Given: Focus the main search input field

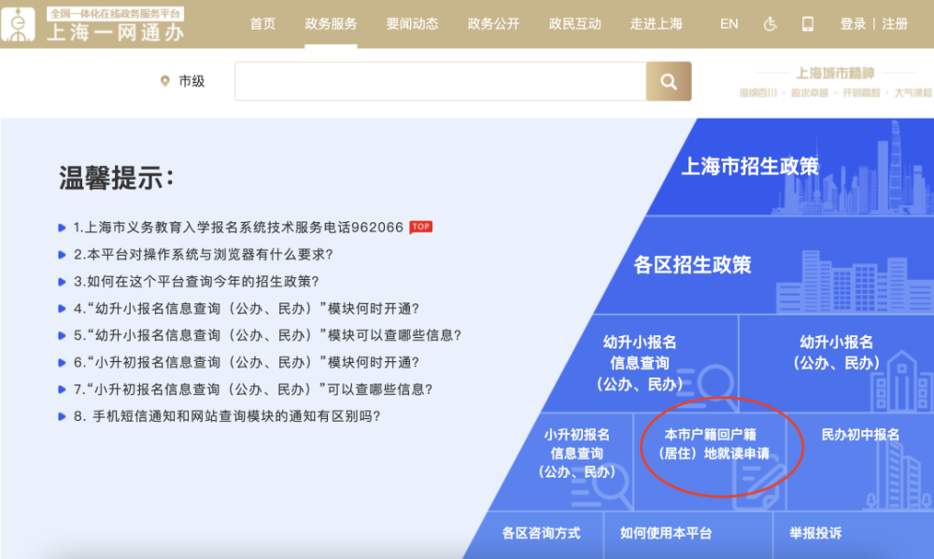Looking at the screenshot, I should coord(440,81).
